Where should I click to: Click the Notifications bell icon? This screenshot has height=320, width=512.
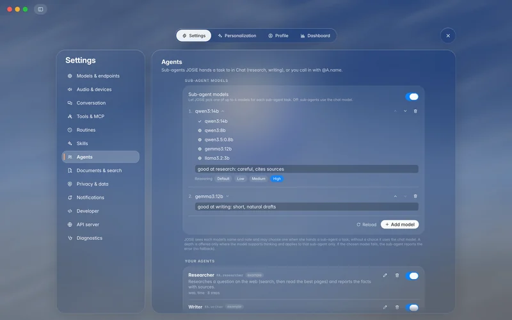pyautogui.click(x=70, y=198)
